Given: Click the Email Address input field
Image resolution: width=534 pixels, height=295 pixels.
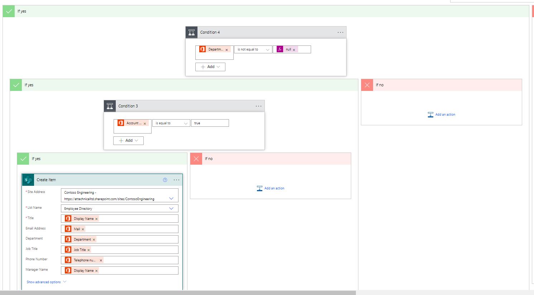Looking at the screenshot, I should [x=120, y=229].
